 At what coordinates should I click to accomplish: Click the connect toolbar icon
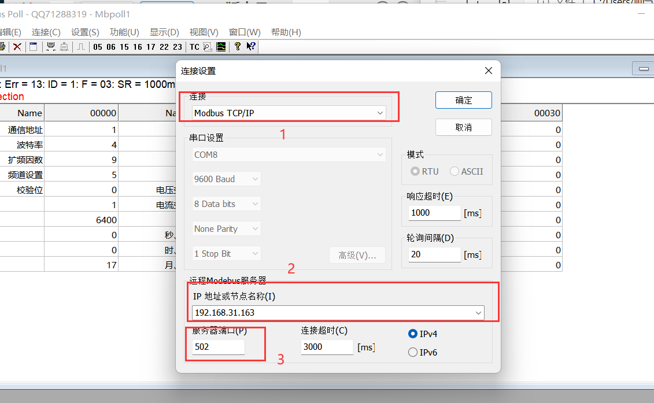pos(51,47)
